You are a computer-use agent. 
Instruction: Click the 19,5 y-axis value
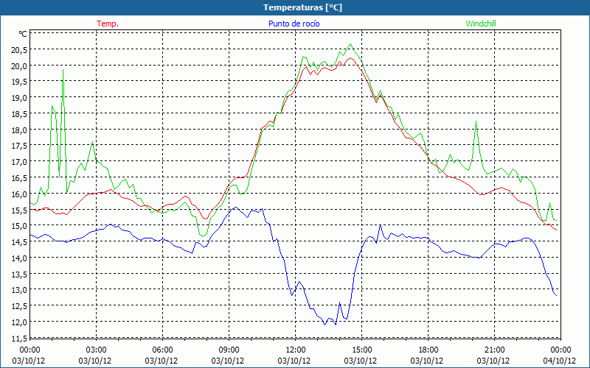point(19,82)
